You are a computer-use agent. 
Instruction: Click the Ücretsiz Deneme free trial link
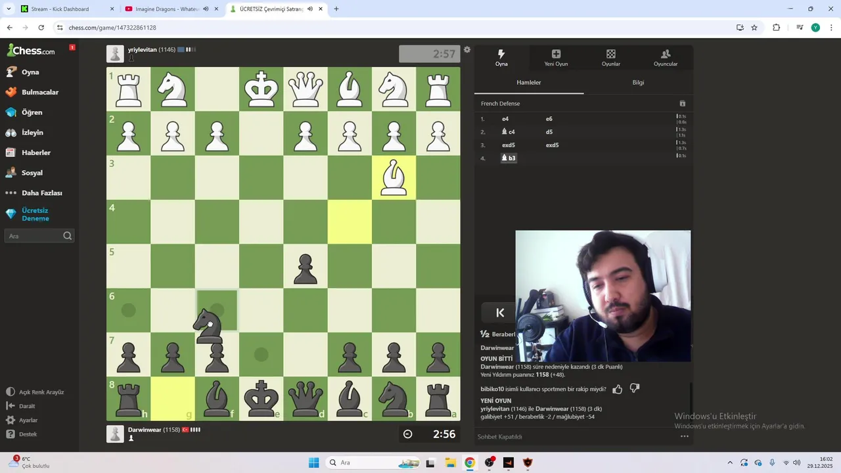[x=35, y=214]
